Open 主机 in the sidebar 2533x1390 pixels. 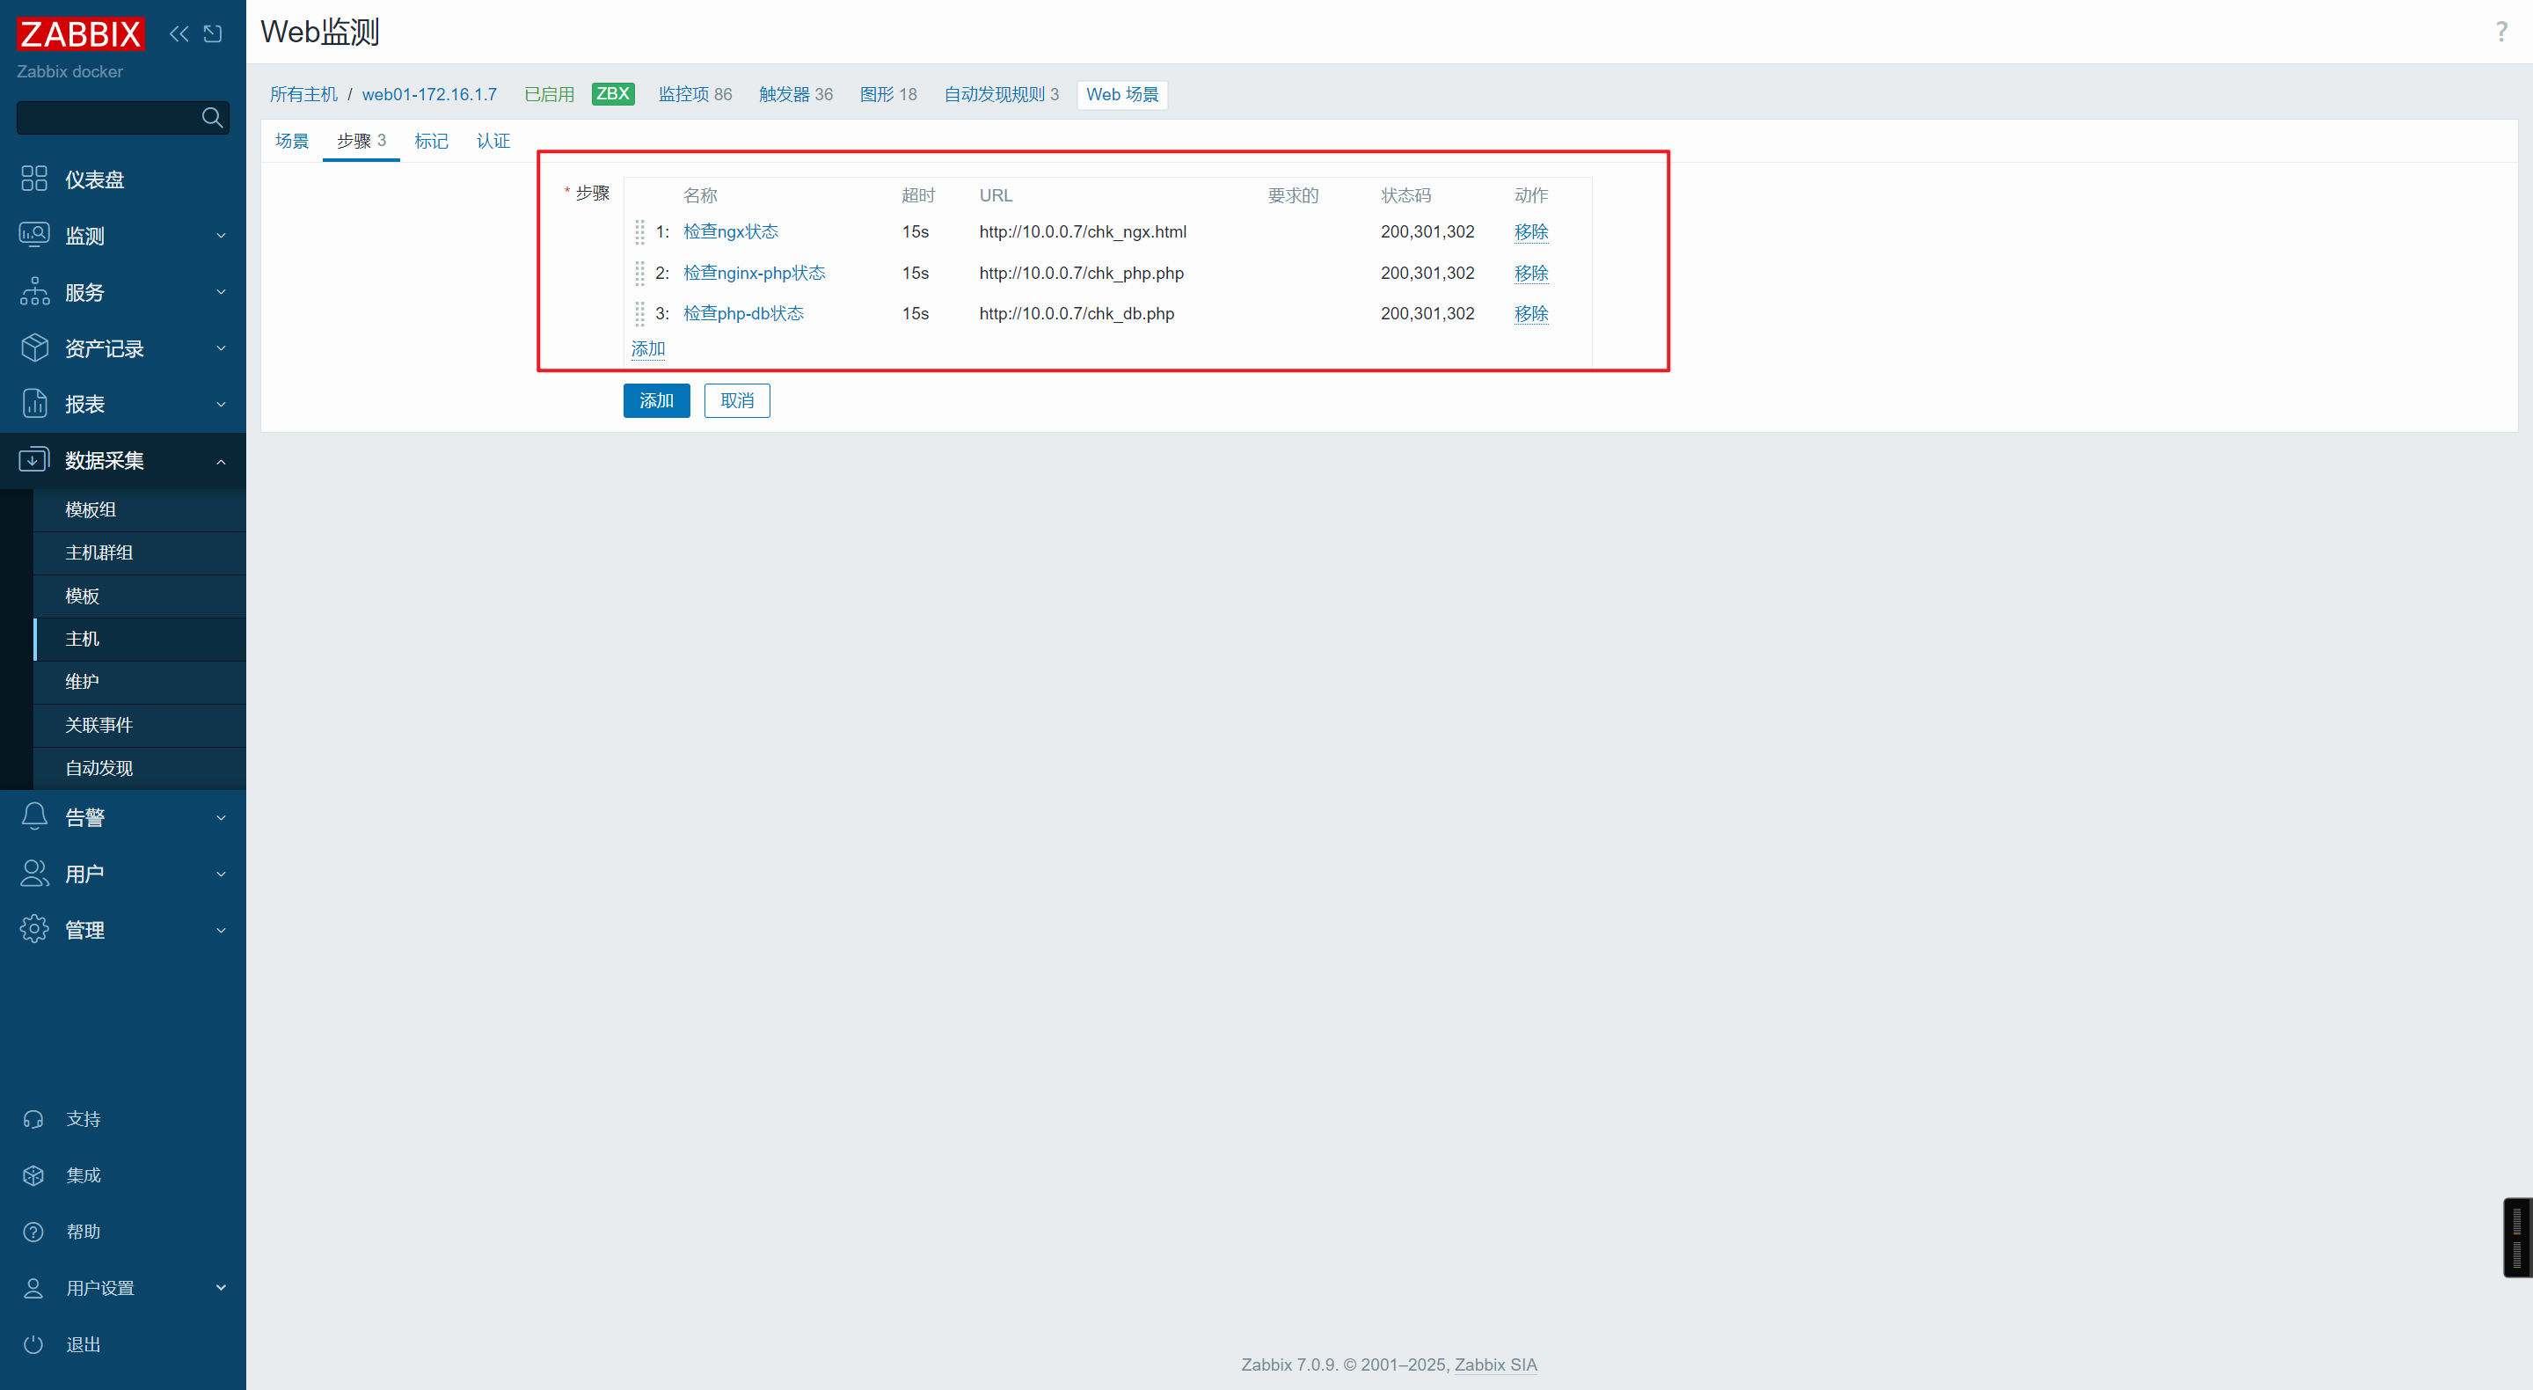pyautogui.click(x=140, y=640)
